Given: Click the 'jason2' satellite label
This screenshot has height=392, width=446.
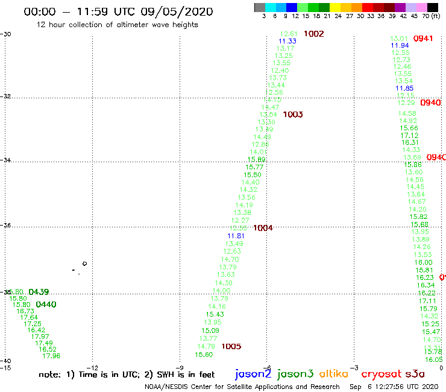Looking at the screenshot, I should coord(253,374).
